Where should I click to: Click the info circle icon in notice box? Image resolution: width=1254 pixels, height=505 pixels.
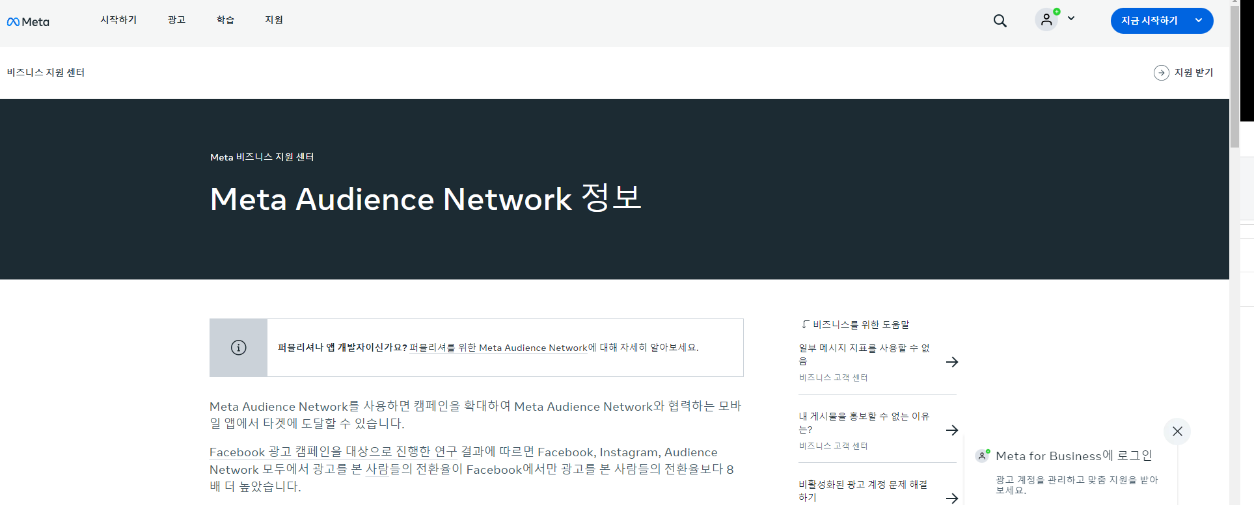pyautogui.click(x=239, y=348)
